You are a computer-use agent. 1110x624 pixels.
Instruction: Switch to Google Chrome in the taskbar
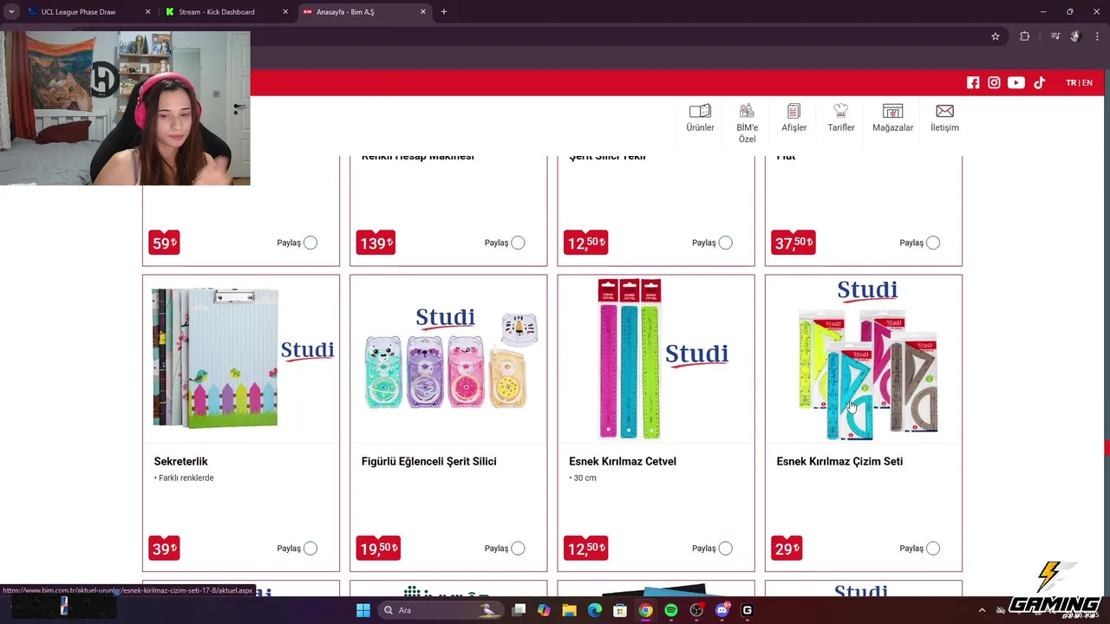click(646, 610)
